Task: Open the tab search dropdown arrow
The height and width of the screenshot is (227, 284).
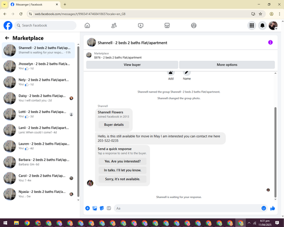Action: click(5, 5)
